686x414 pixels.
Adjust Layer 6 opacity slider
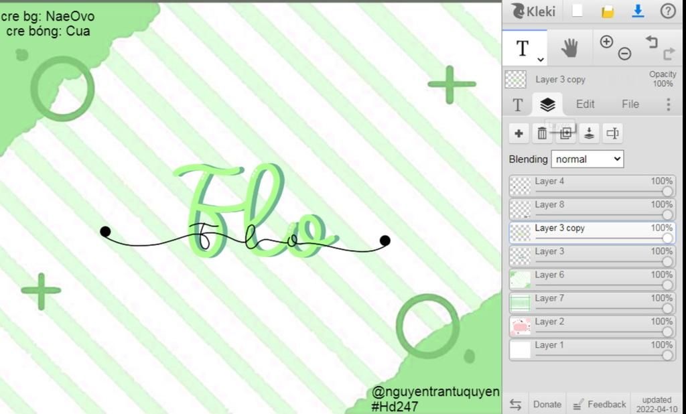[x=667, y=285]
